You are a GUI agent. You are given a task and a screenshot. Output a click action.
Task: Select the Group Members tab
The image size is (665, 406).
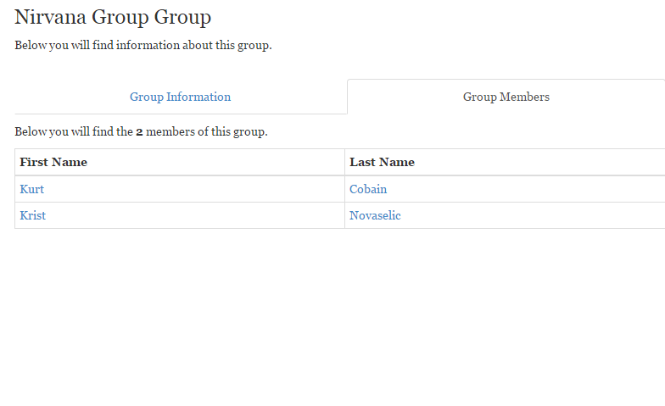(x=506, y=97)
